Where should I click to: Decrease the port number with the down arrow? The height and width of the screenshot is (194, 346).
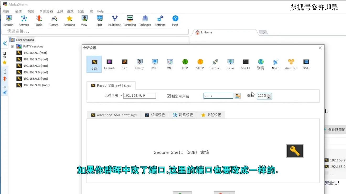tap(269, 98)
